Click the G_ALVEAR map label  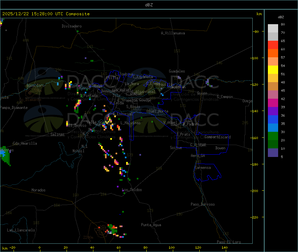point(198,145)
